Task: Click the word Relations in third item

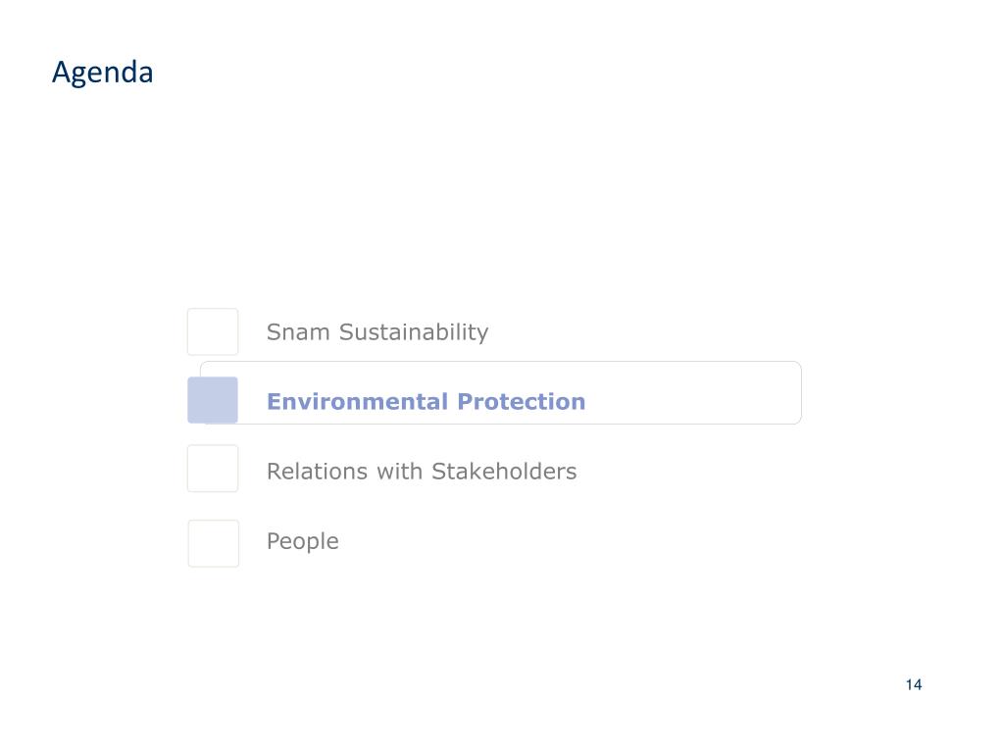Action: [317, 472]
